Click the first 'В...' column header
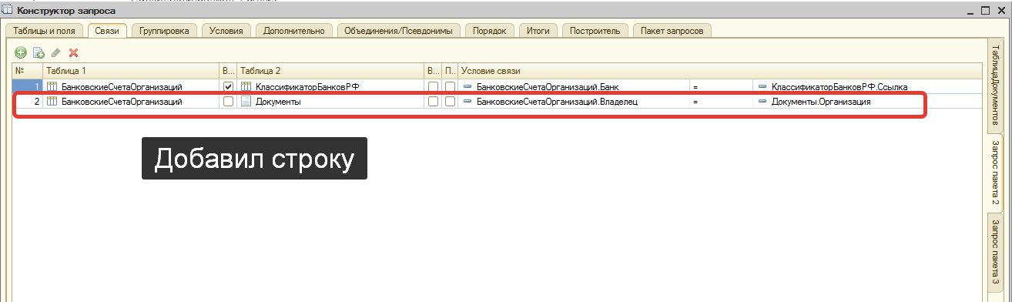Viewport: 1012px width, 302px height. (229, 71)
